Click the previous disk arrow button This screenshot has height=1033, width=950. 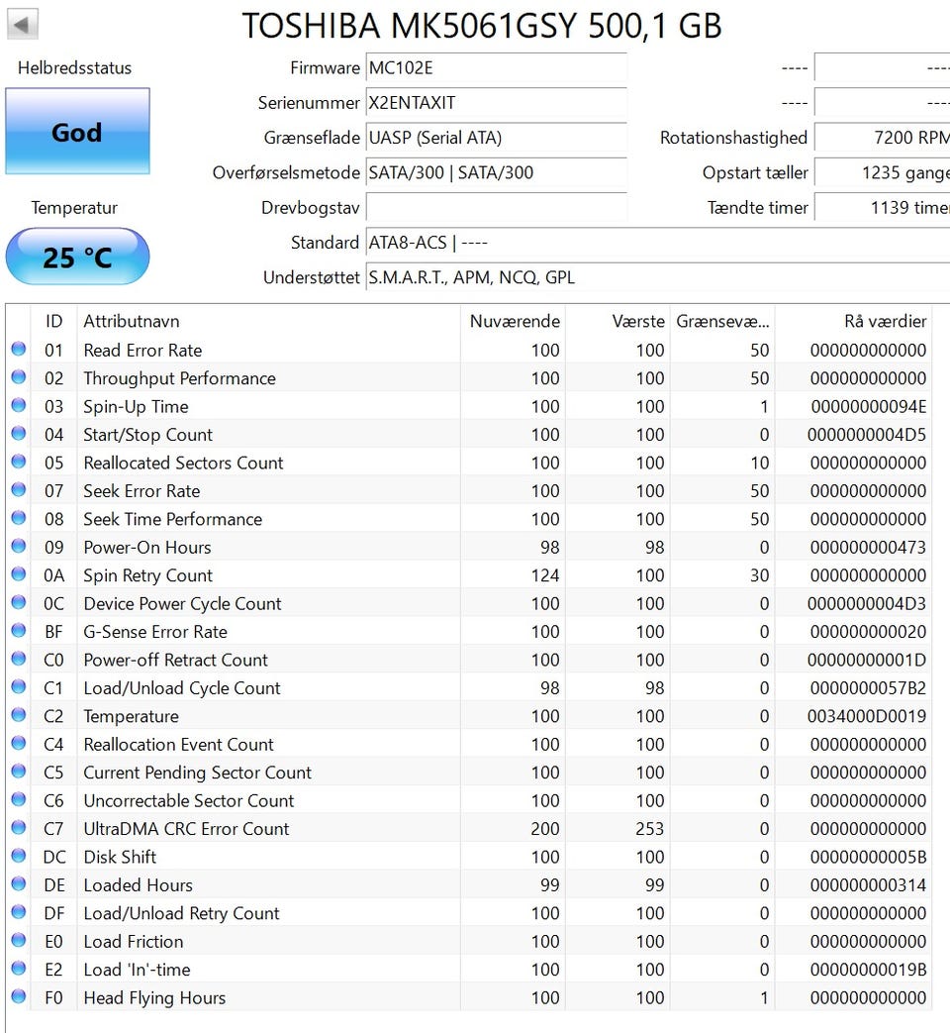tap(23, 25)
